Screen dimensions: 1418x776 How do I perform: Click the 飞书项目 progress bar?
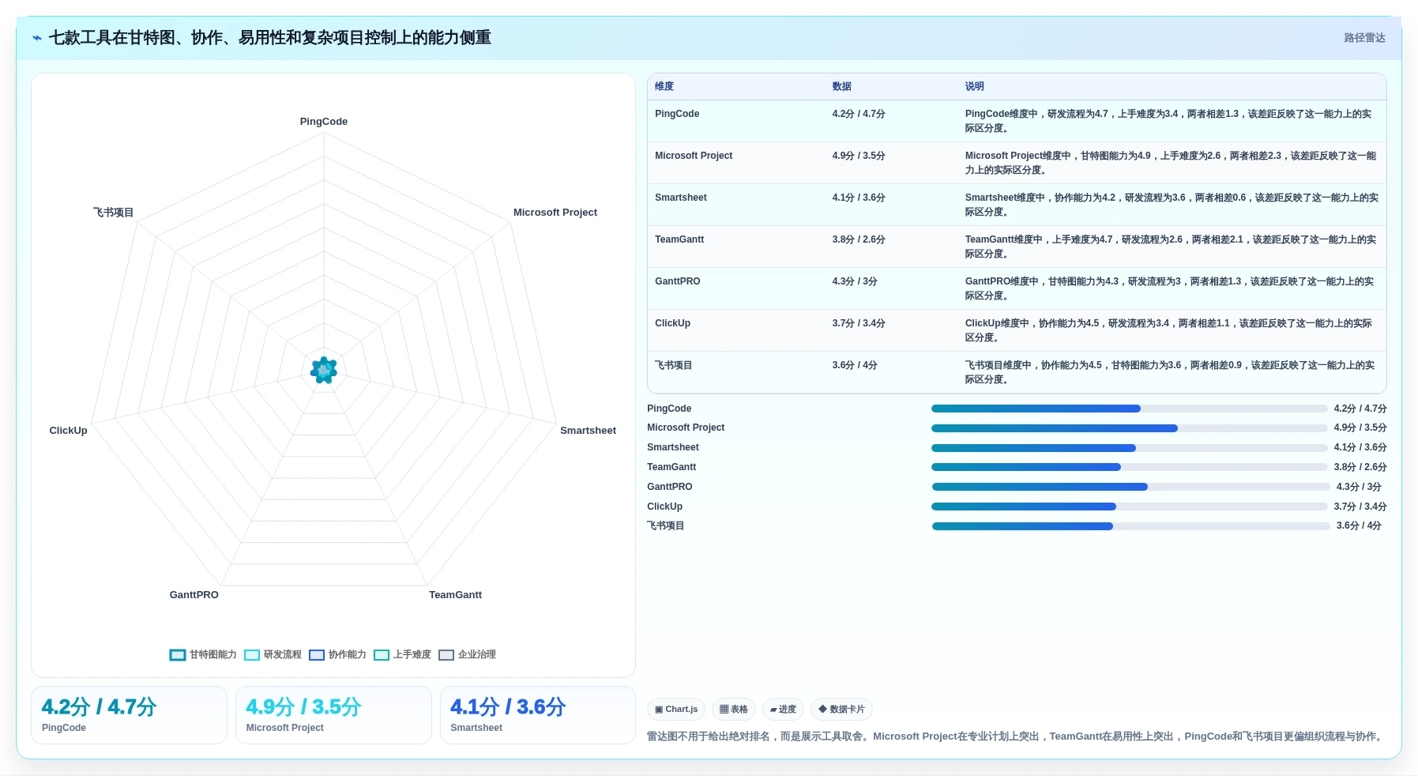click(x=1130, y=526)
